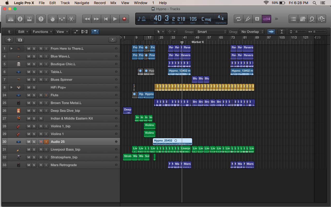331x207 pixels.
Task: Toggle the Catch Playhead button
Action: 95,32
